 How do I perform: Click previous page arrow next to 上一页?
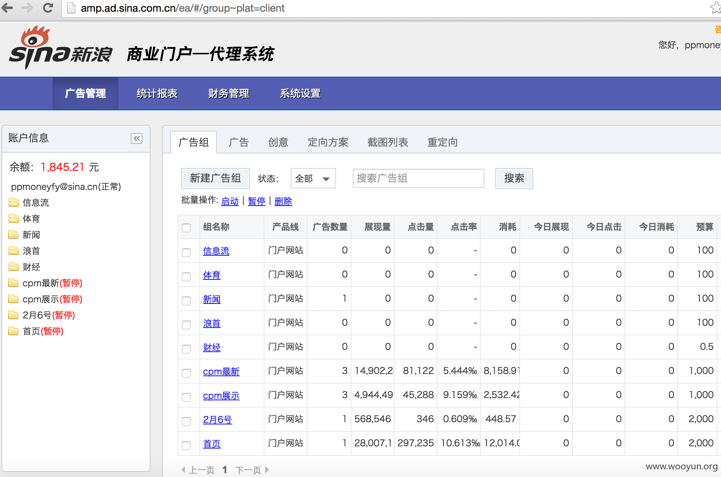click(x=183, y=470)
